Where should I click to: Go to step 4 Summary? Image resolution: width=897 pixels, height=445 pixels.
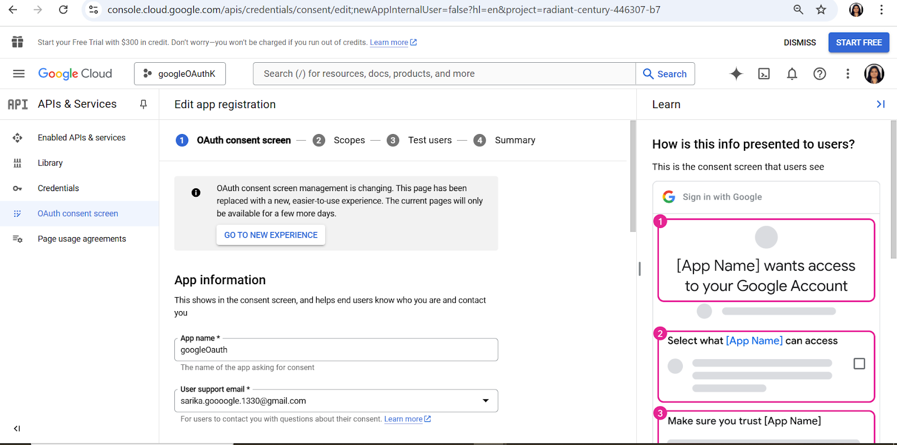[505, 140]
